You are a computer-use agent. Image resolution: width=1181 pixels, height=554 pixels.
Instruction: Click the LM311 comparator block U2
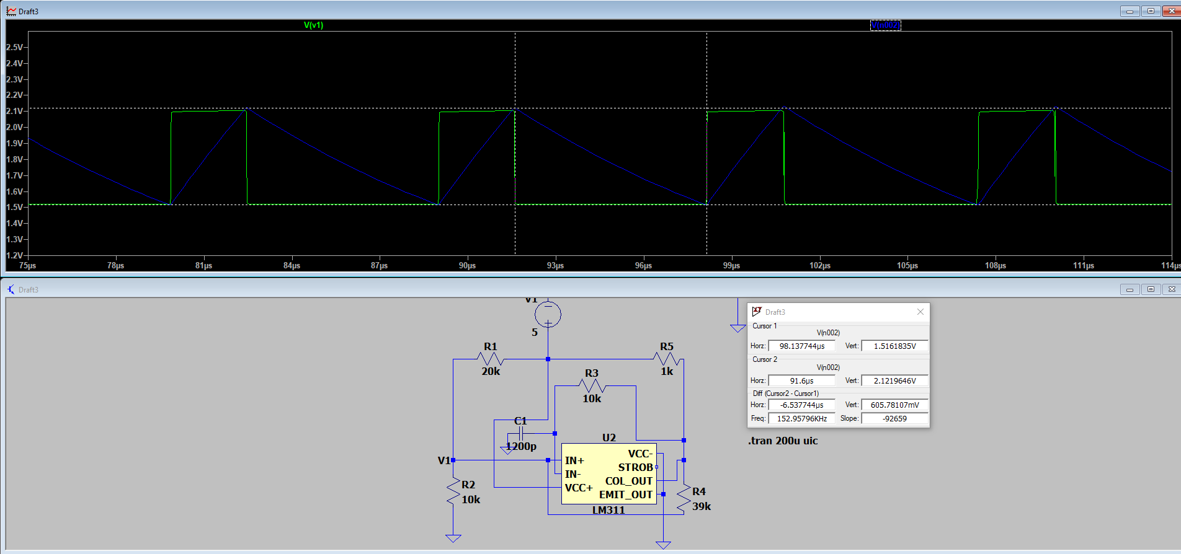(x=608, y=473)
